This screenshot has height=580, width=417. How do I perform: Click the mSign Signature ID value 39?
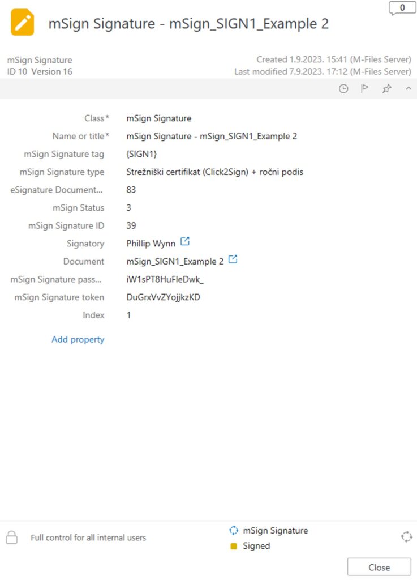(x=131, y=225)
